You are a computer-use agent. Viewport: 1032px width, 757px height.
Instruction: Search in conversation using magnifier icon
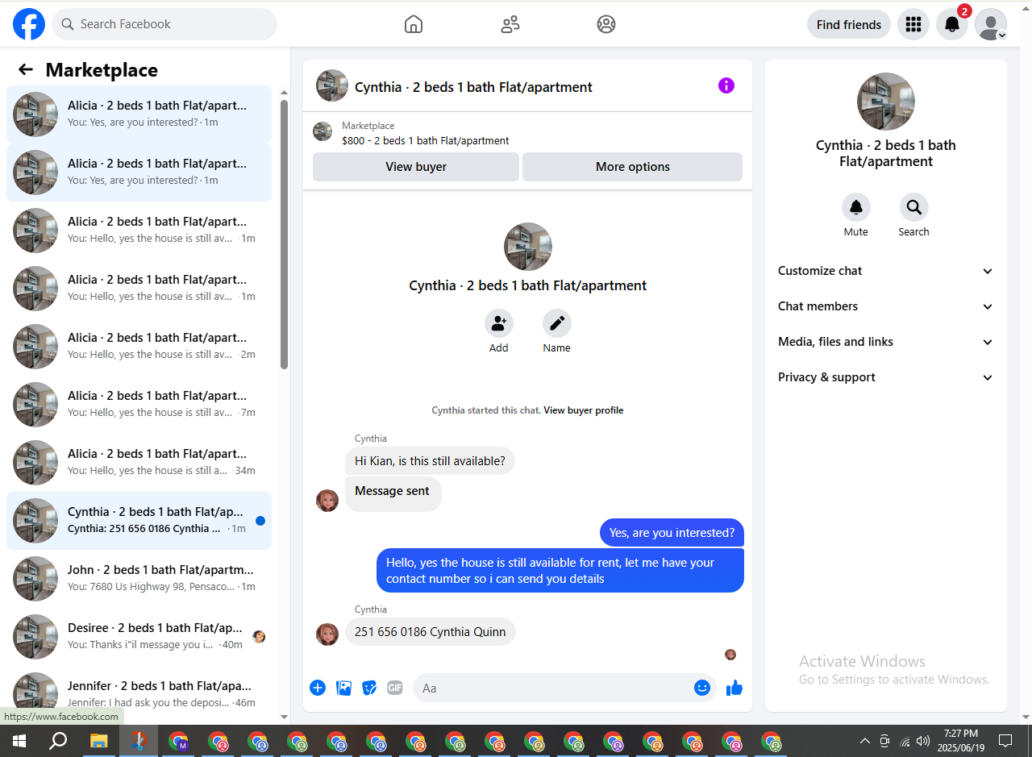(x=914, y=207)
